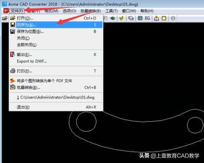The width and height of the screenshot is (204, 163).
Task: Toggle background color with BG button
Action: point(147,18)
